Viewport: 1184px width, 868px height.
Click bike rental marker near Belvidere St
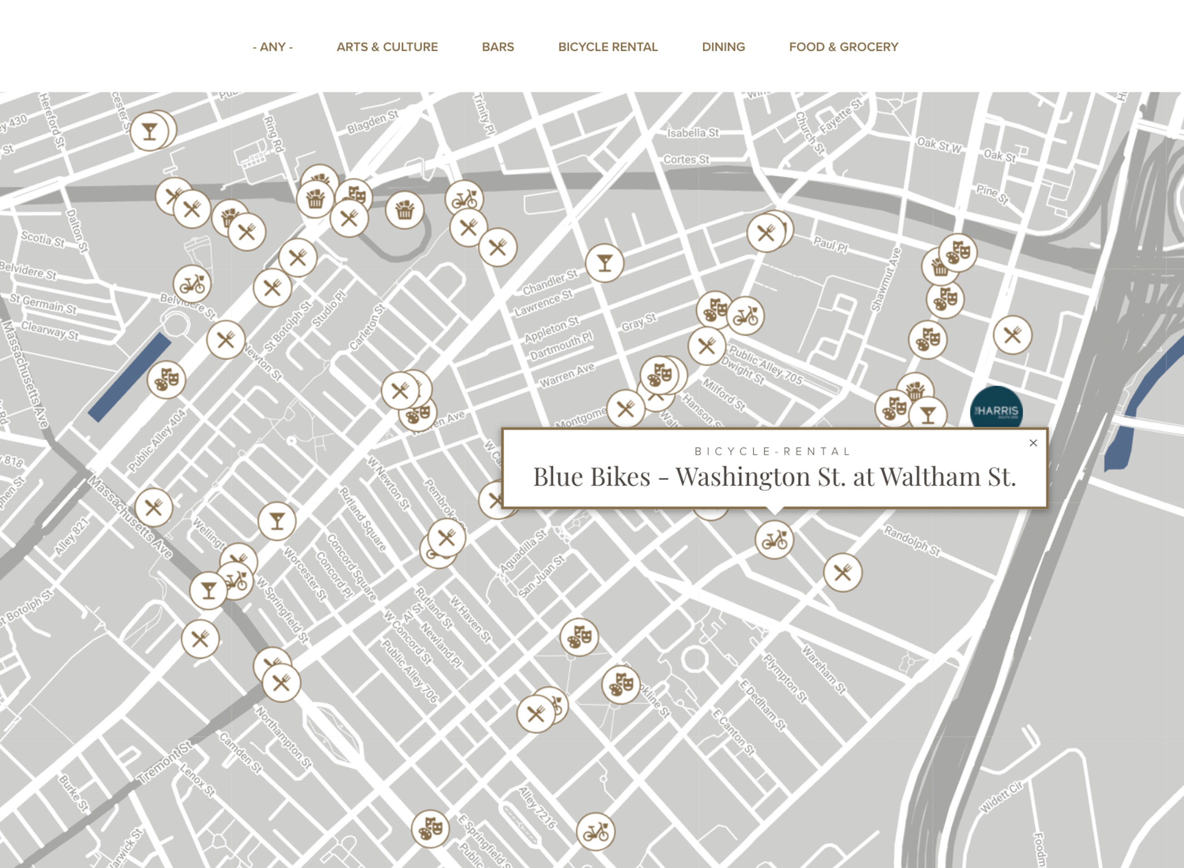pos(192,284)
